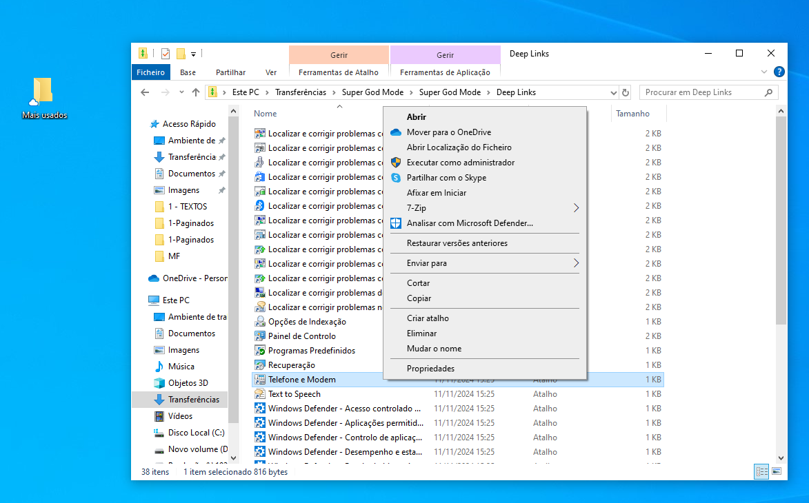Viewport: 809px width, 503px height.
Task: Choose Copiar in context menu
Action: (419, 299)
